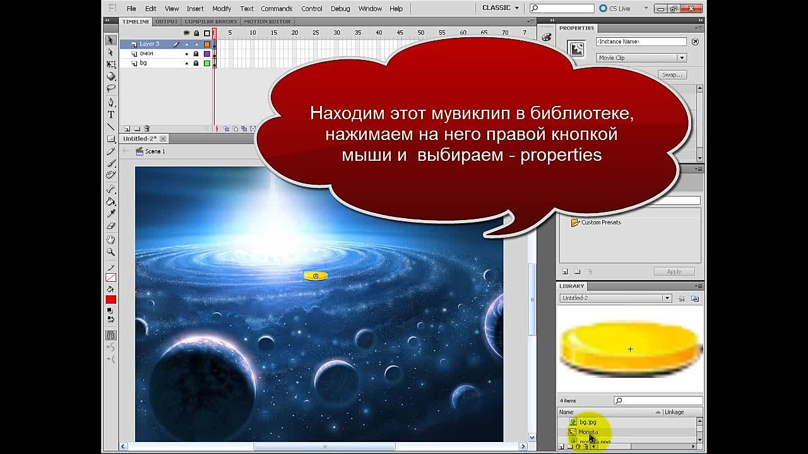Open the CLASSIC workspace switcher
The width and height of the screenshot is (808, 454).
499,8
